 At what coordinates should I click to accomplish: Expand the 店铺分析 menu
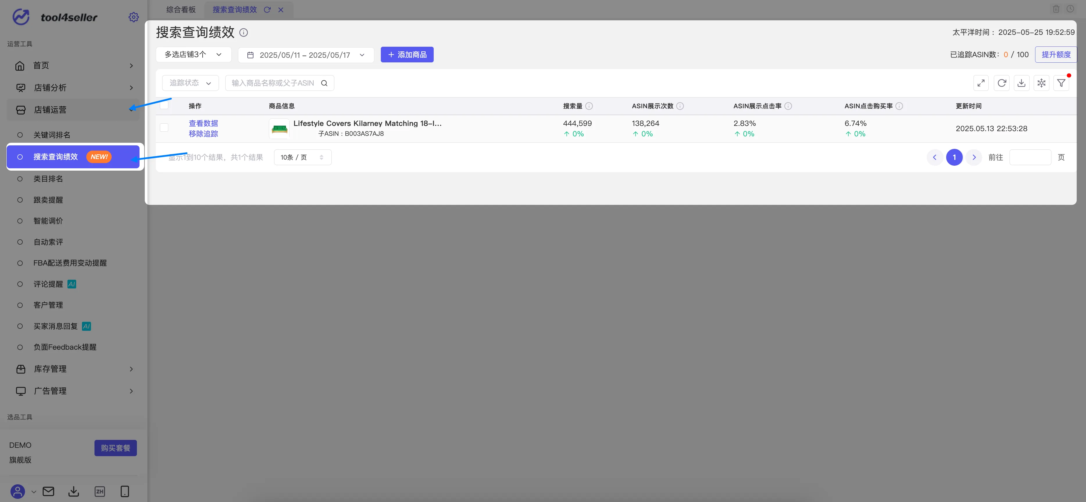(x=73, y=88)
